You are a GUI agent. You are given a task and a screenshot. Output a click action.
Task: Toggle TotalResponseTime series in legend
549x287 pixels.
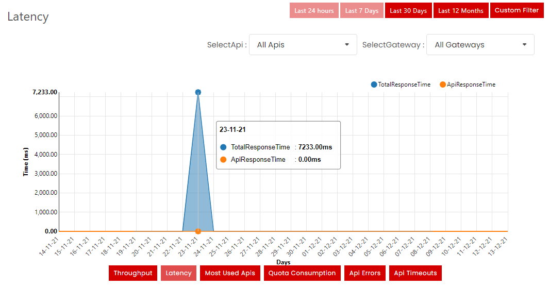pyautogui.click(x=404, y=85)
